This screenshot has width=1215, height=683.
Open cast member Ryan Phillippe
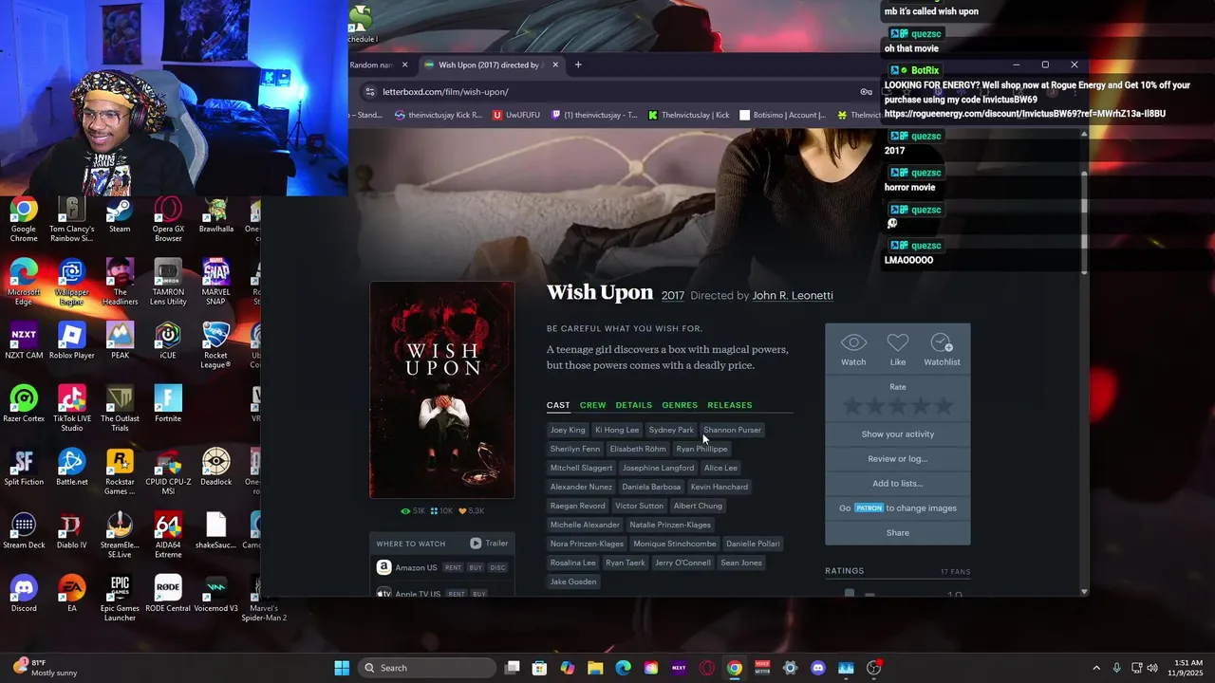[701, 449]
